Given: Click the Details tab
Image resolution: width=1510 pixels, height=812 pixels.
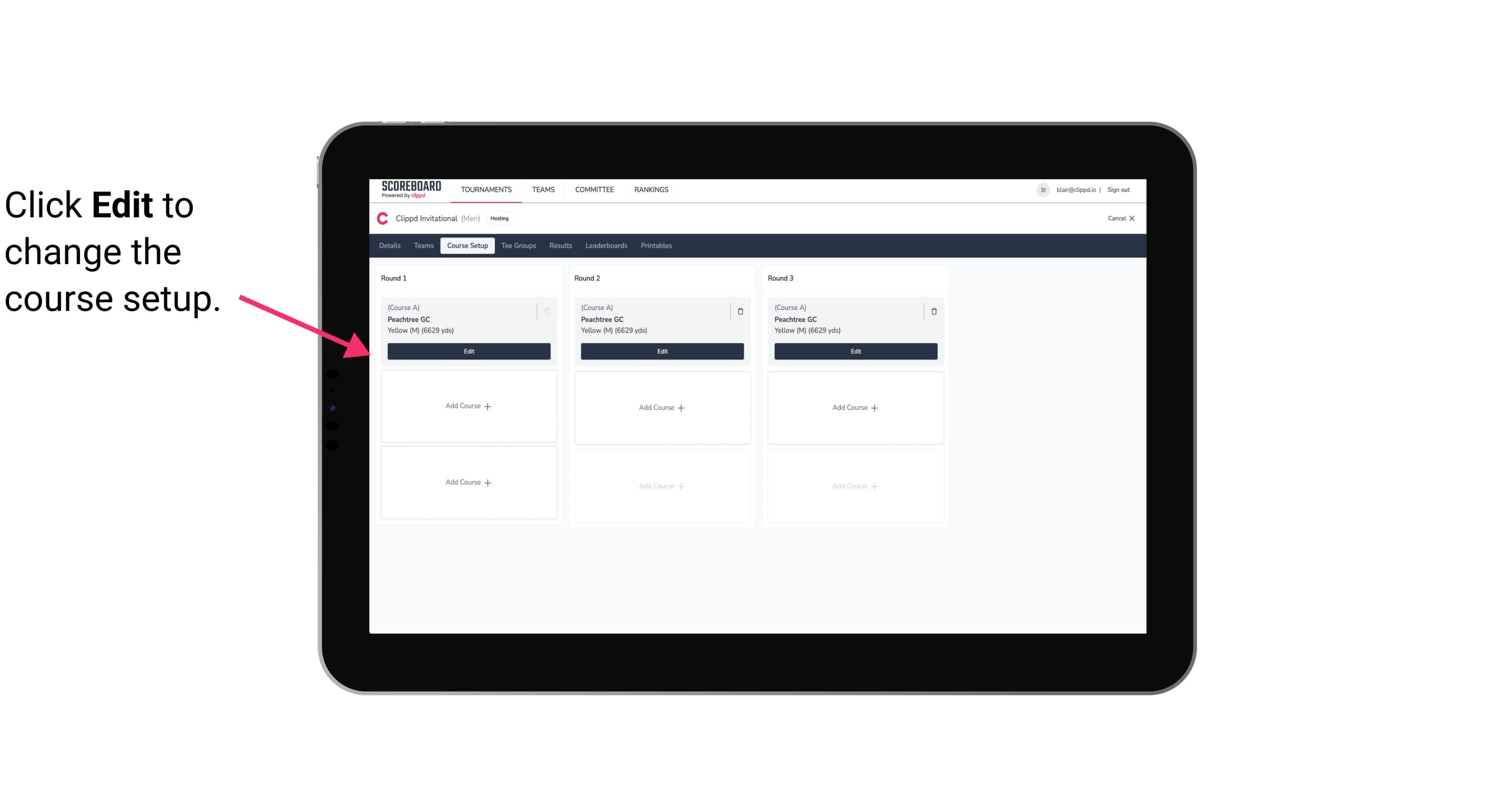Looking at the screenshot, I should point(391,245).
